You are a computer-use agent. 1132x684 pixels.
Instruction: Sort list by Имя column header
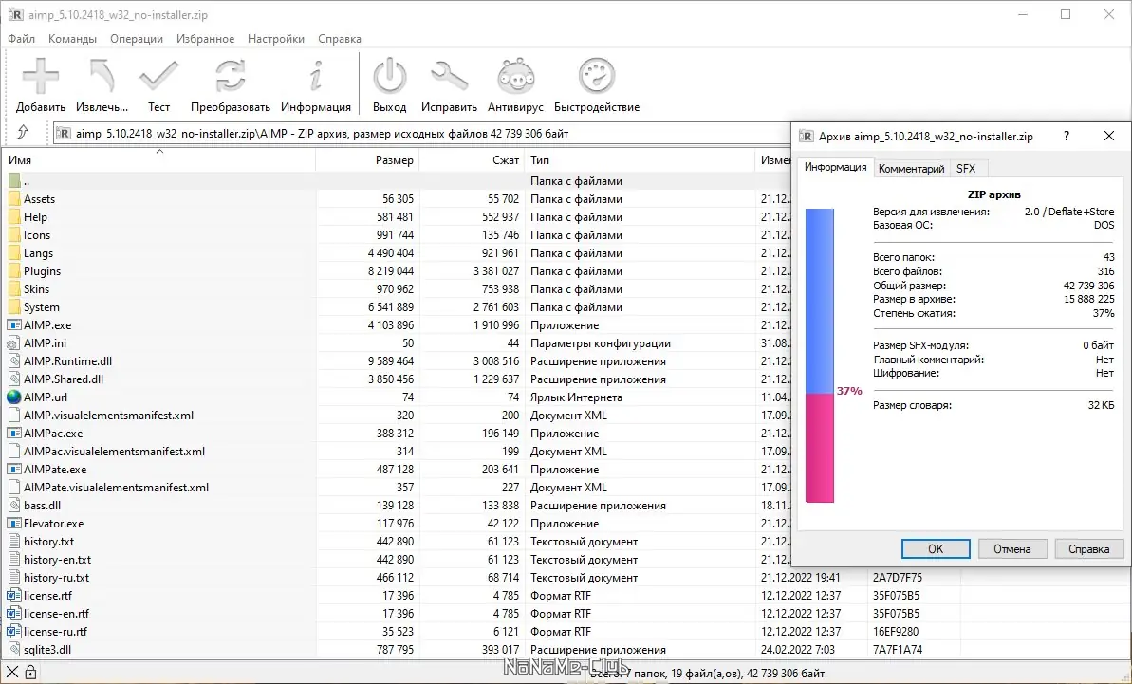point(158,160)
